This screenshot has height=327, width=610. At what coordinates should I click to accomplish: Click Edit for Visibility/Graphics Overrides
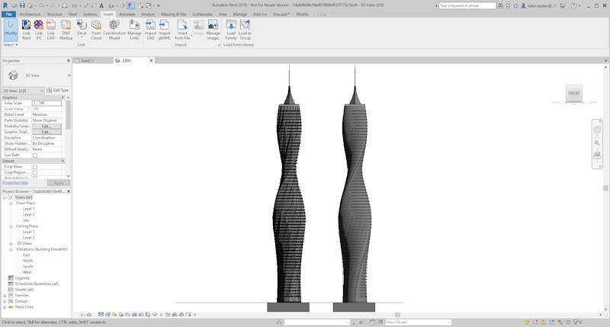(47, 127)
